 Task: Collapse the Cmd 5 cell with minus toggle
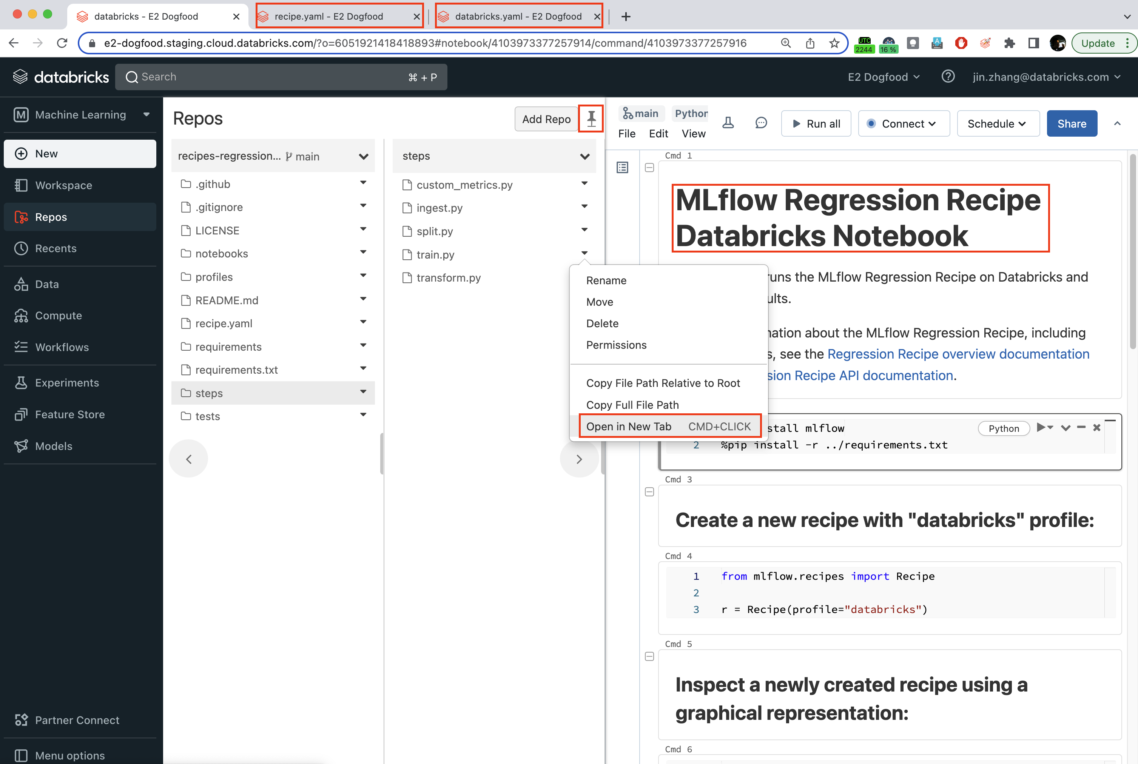[x=649, y=656]
